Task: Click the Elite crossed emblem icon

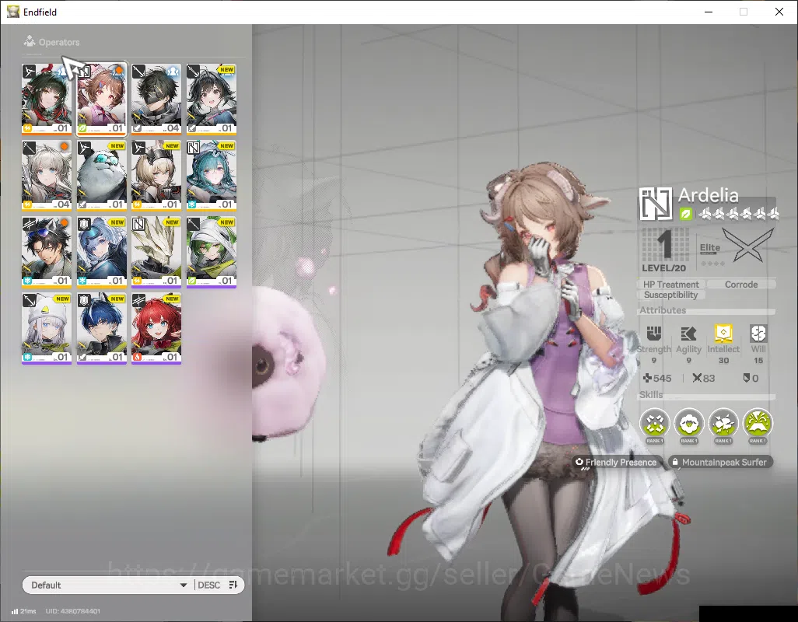Action: tap(747, 245)
